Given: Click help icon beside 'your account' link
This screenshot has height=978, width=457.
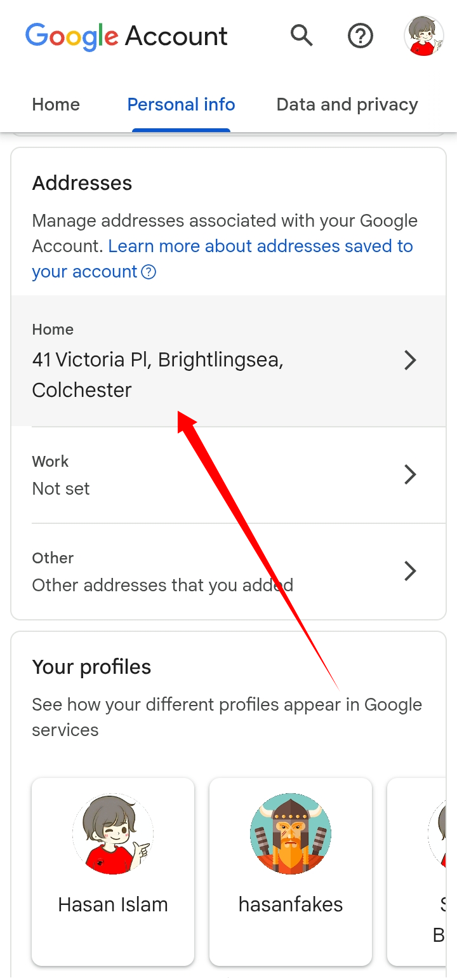Looking at the screenshot, I should (x=149, y=272).
